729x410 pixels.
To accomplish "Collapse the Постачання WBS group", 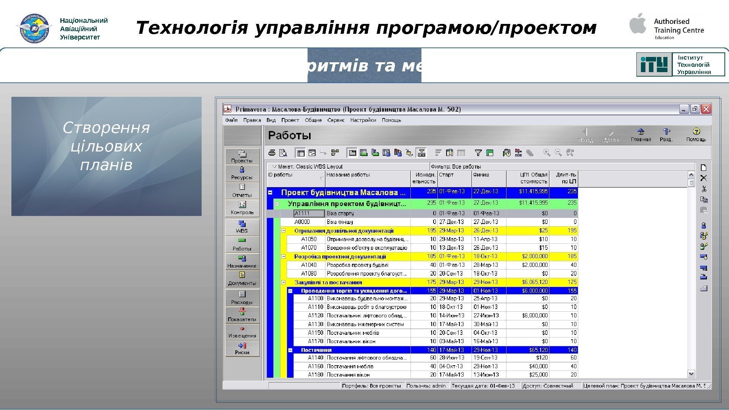I will [290, 350].
